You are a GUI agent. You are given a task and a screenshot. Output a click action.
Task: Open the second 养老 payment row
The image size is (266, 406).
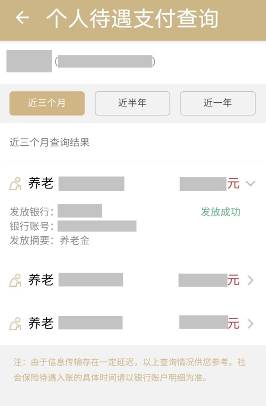pyautogui.click(x=133, y=280)
